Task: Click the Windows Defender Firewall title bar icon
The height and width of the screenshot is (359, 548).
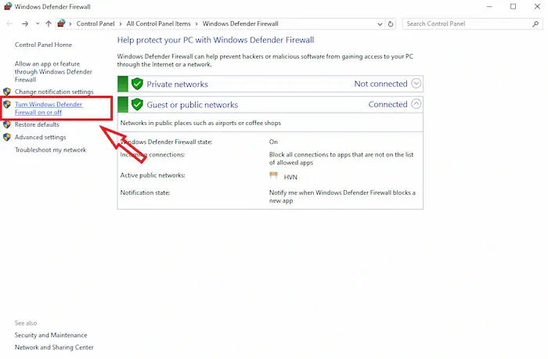Action: pyautogui.click(x=7, y=6)
